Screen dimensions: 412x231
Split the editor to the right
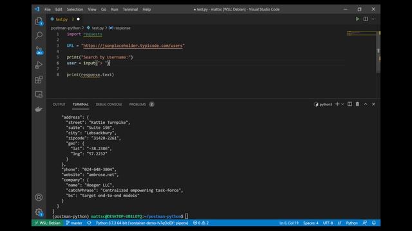pyautogui.click(x=366, y=19)
